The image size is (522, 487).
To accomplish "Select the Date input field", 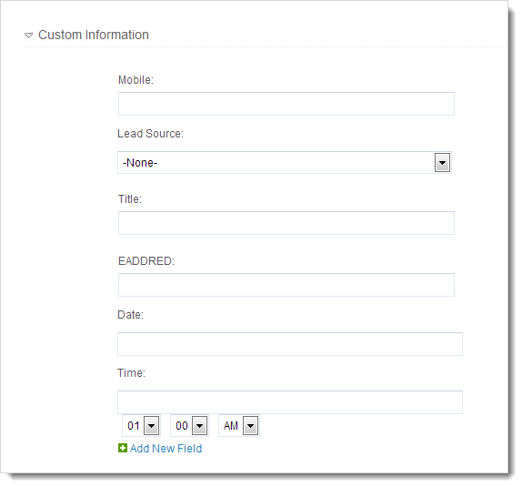I will 290,344.
